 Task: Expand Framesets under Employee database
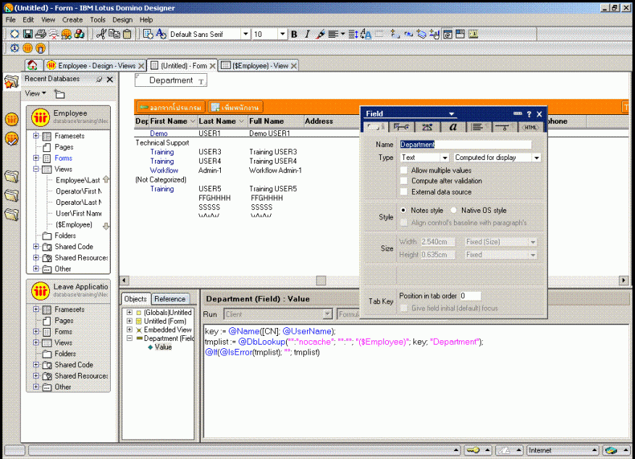pyautogui.click(x=36, y=136)
